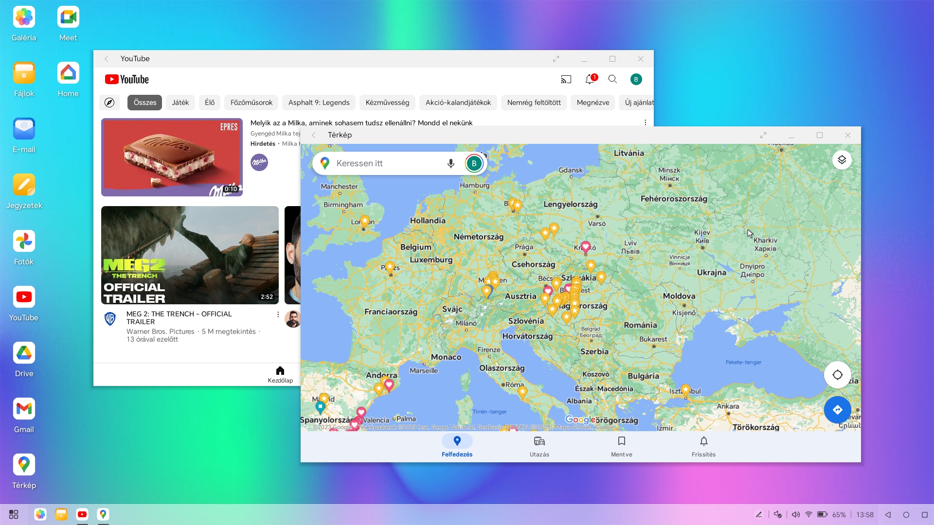Switch to the Mentve tab in Maps
Image resolution: width=934 pixels, height=525 pixels.
click(621, 446)
